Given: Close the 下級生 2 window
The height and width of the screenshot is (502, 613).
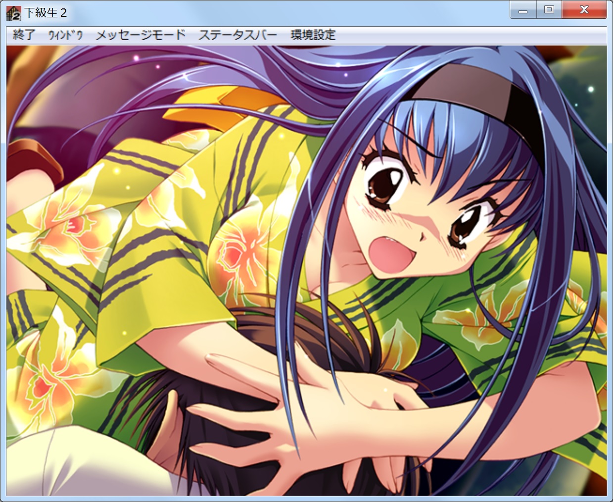Looking at the screenshot, I should 584,10.
